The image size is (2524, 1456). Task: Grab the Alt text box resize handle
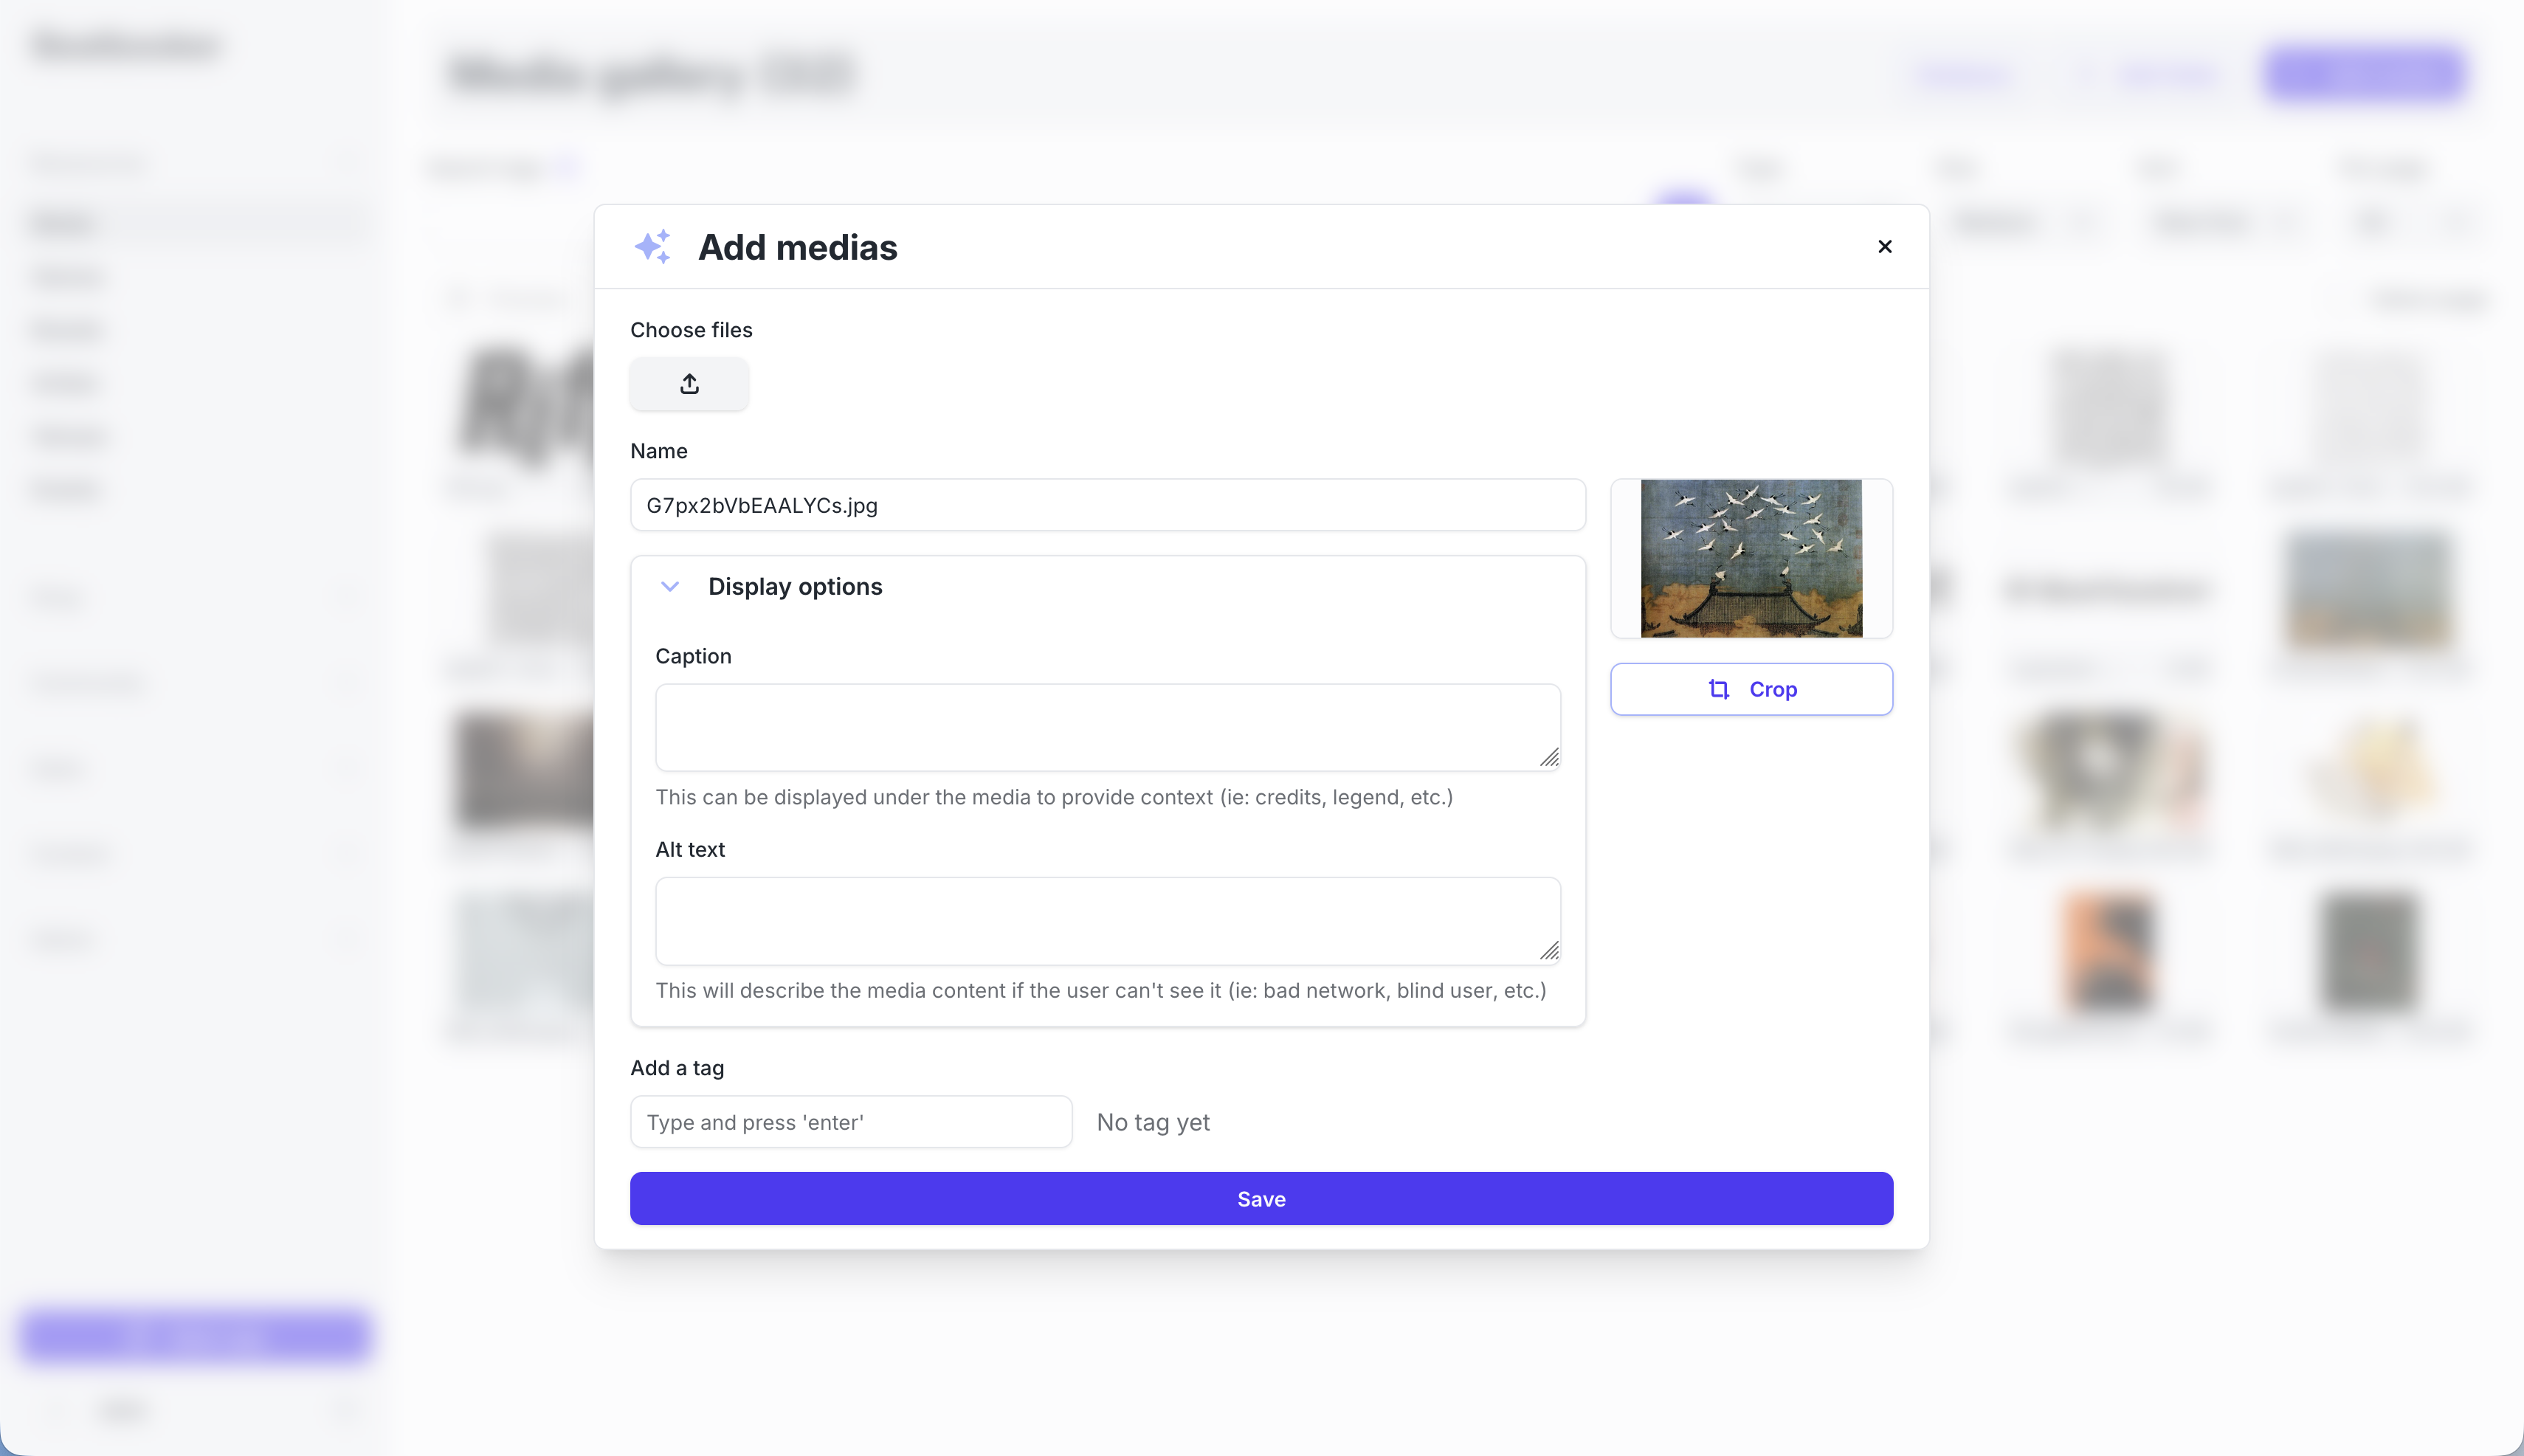1549,952
